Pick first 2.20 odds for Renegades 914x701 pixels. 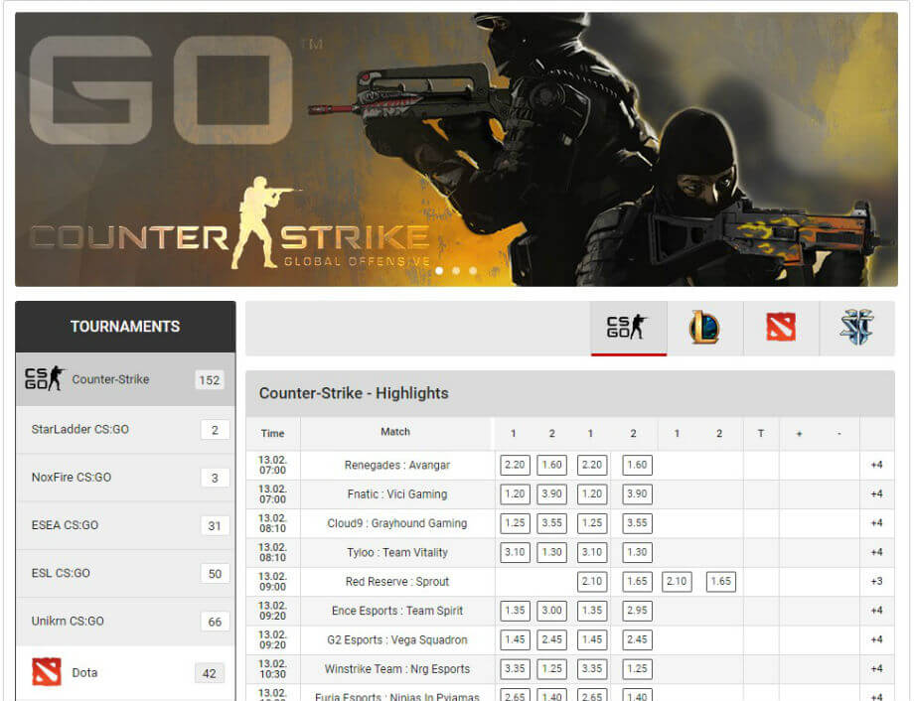[515, 465]
